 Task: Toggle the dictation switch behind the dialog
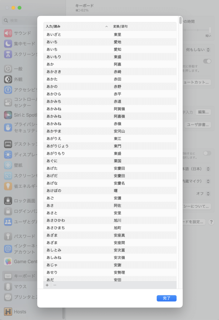pyautogui.click(x=207, y=153)
